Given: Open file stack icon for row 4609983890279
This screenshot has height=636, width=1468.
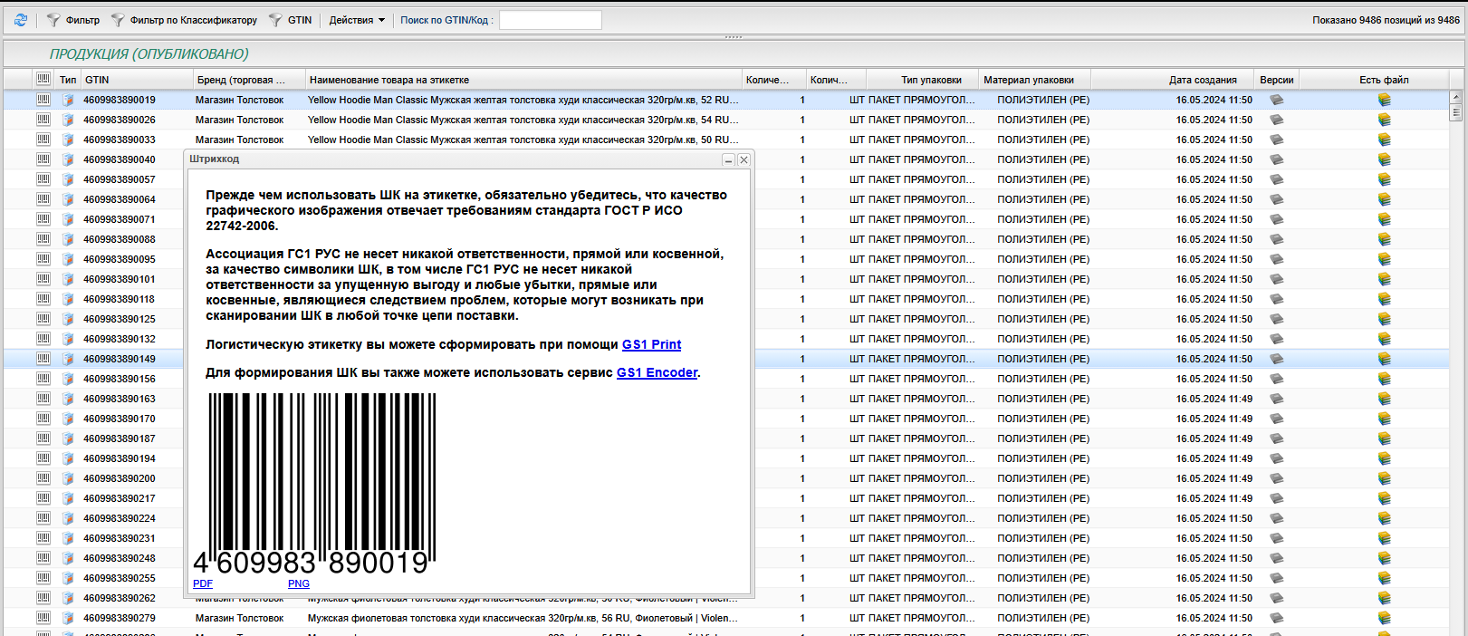Looking at the screenshot, I should [1384, 618].
